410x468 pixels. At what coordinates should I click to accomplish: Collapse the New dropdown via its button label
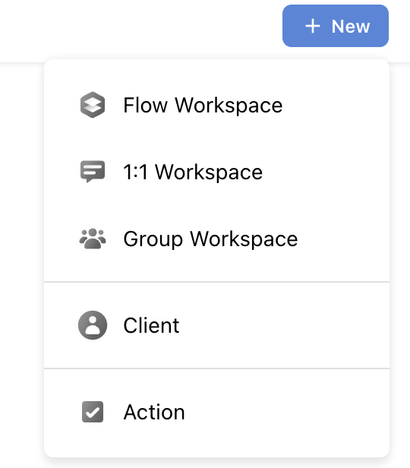click(x=351, y=27)
